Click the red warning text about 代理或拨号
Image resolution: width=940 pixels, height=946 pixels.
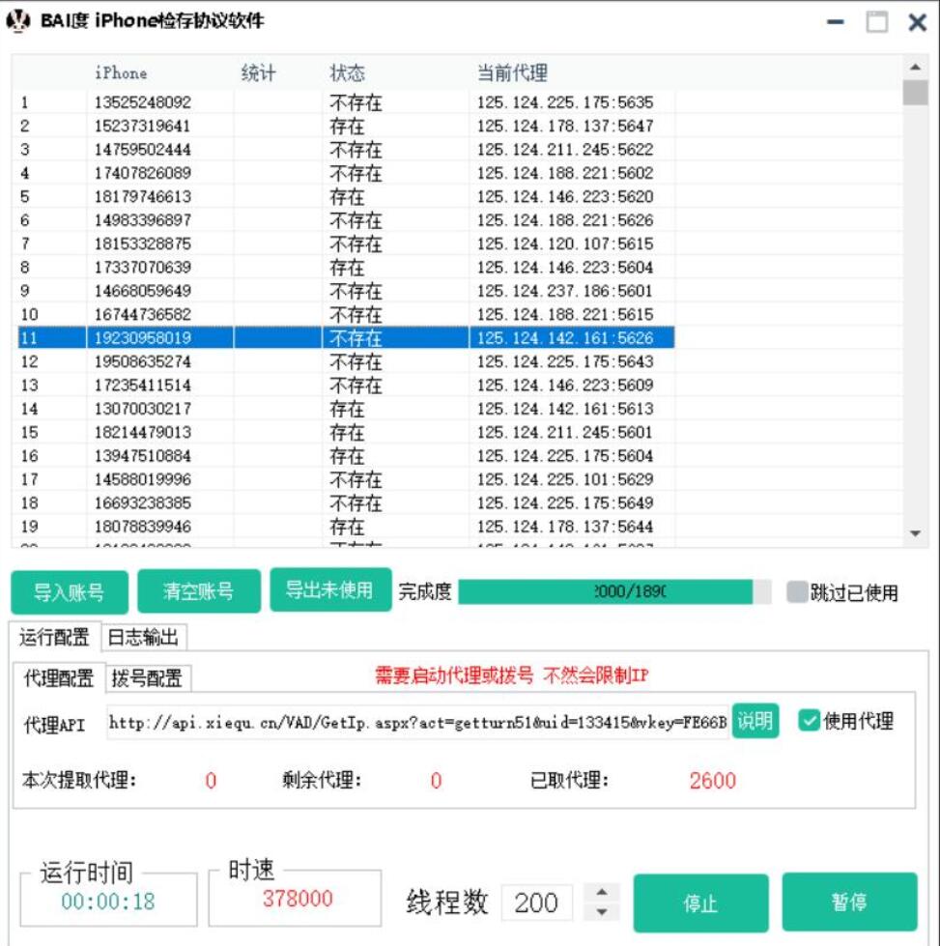(512, 675)
